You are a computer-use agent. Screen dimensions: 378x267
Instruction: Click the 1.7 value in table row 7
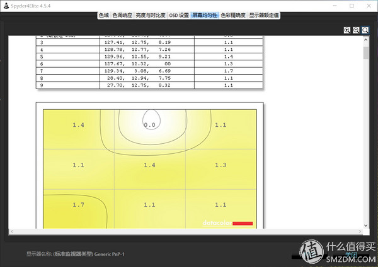pyautogui.click(x=228, y=71)
